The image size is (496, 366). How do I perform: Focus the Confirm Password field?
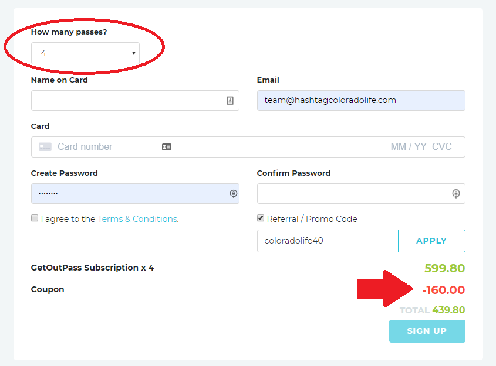(361, 193)
